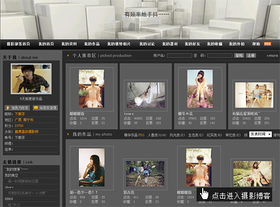The image size is (280, 207).
Task: Click the 'chew' friend link
Action: point(9,187)
